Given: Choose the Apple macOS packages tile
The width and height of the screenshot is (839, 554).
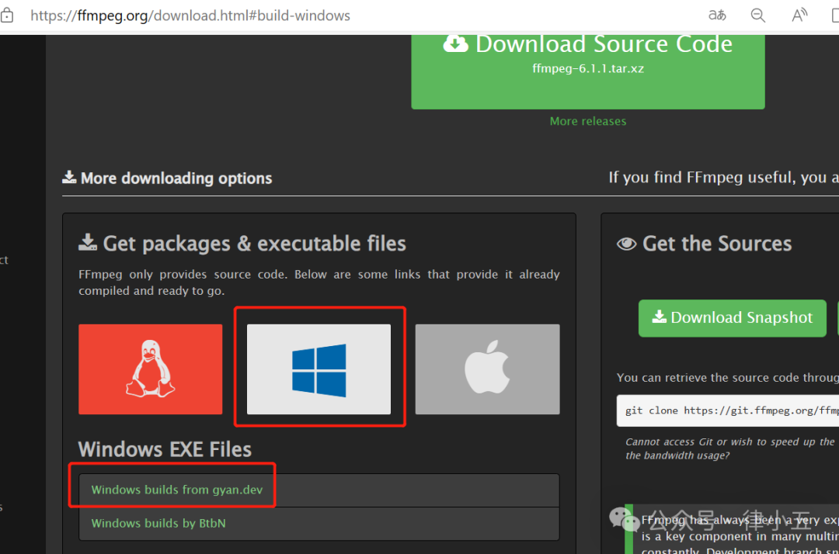Looking at the screenshot, I should click(x=487, y=369).
